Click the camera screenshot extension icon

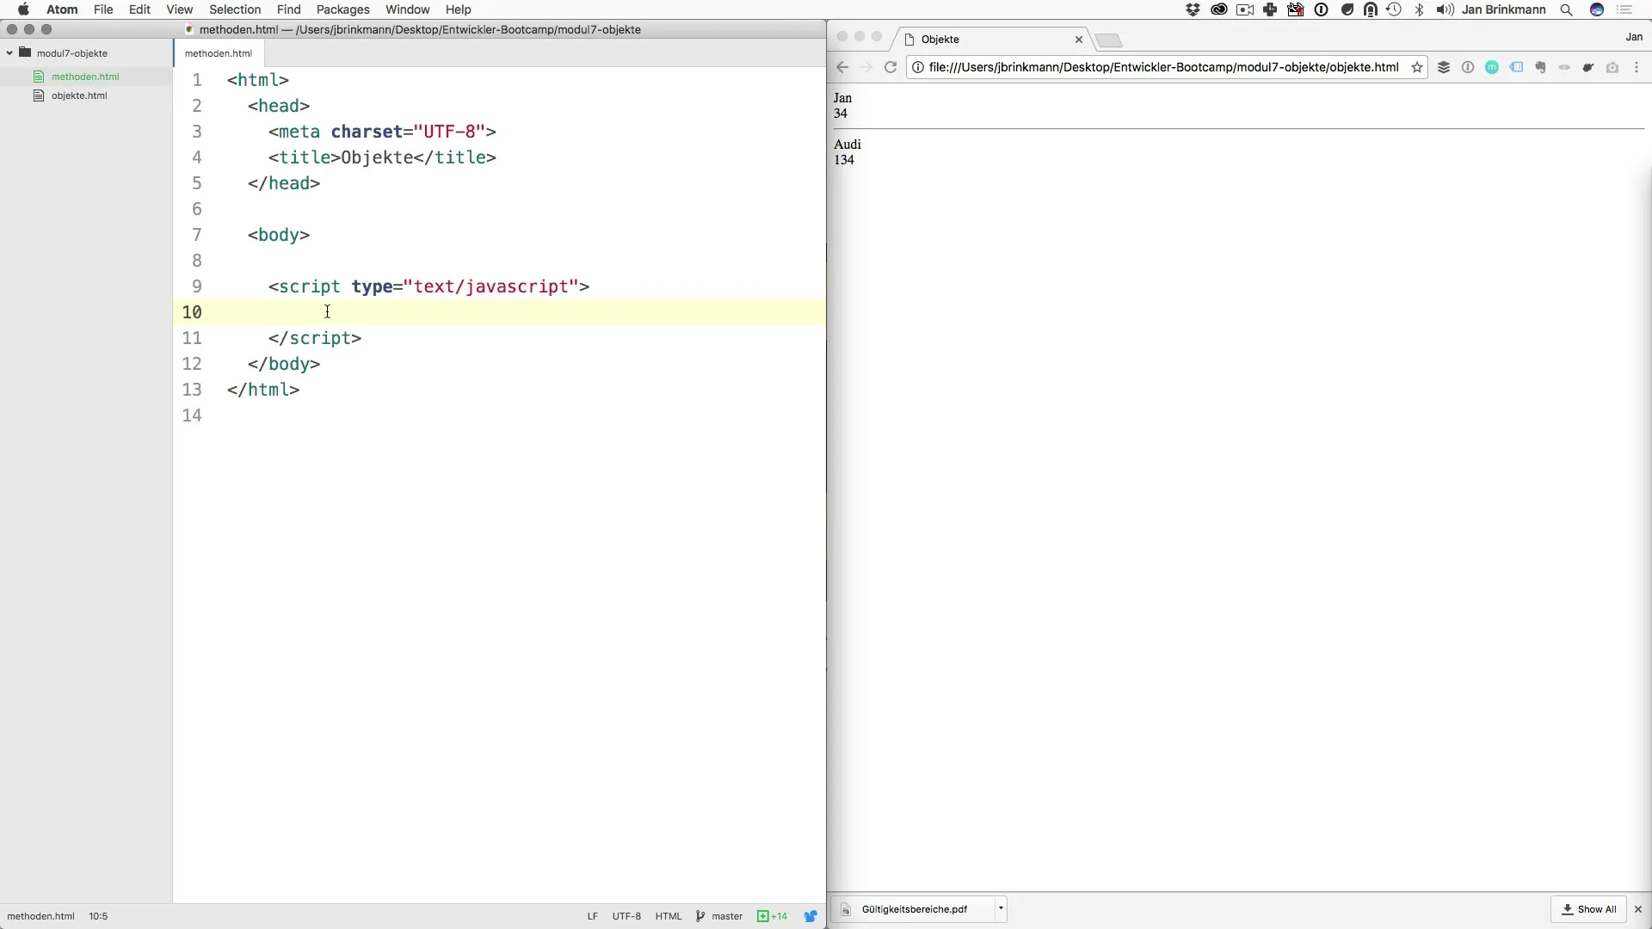(x=1612, y=67)
